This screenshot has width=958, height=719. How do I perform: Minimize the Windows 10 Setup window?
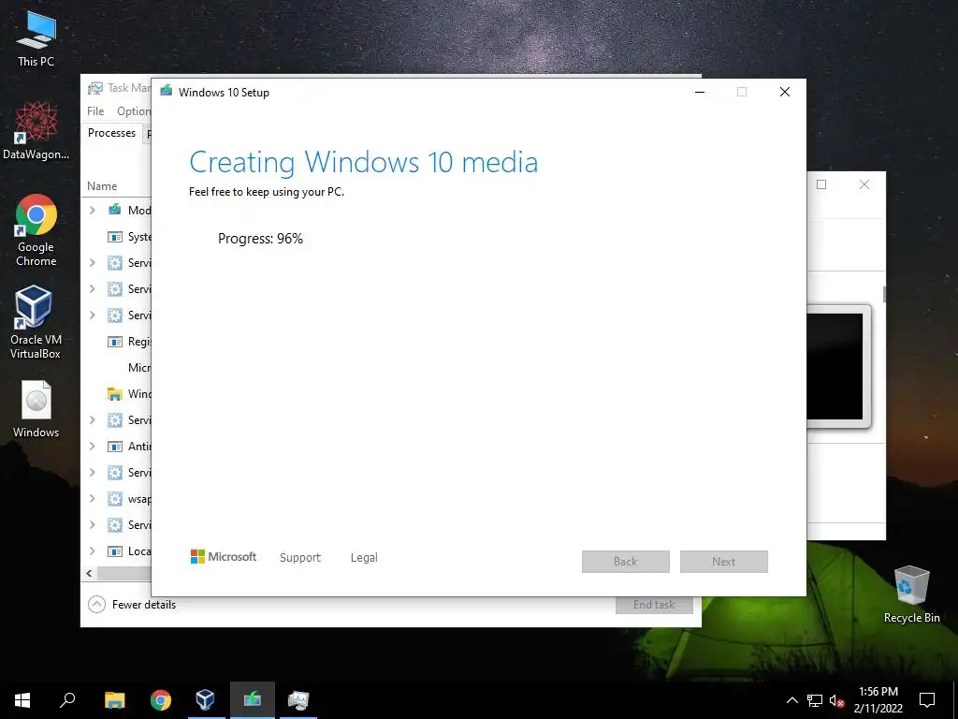pos(700,92)
